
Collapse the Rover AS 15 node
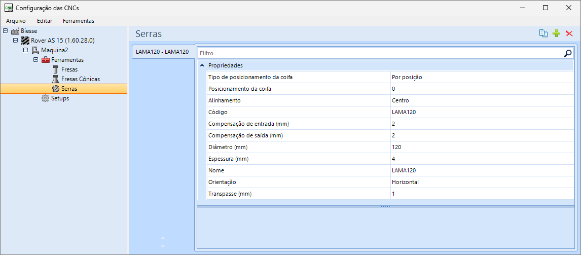click(16, 40)
